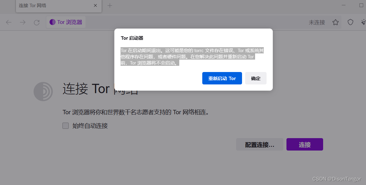Click the 重新启动 Tor button

(222, 78)
